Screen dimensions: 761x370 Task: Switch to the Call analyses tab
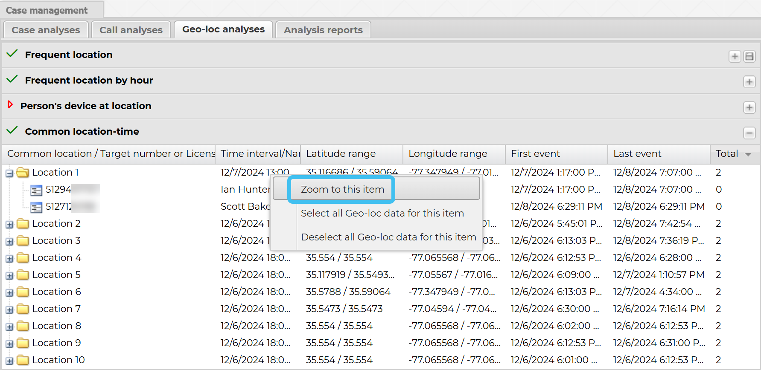(x=131, y=30)
